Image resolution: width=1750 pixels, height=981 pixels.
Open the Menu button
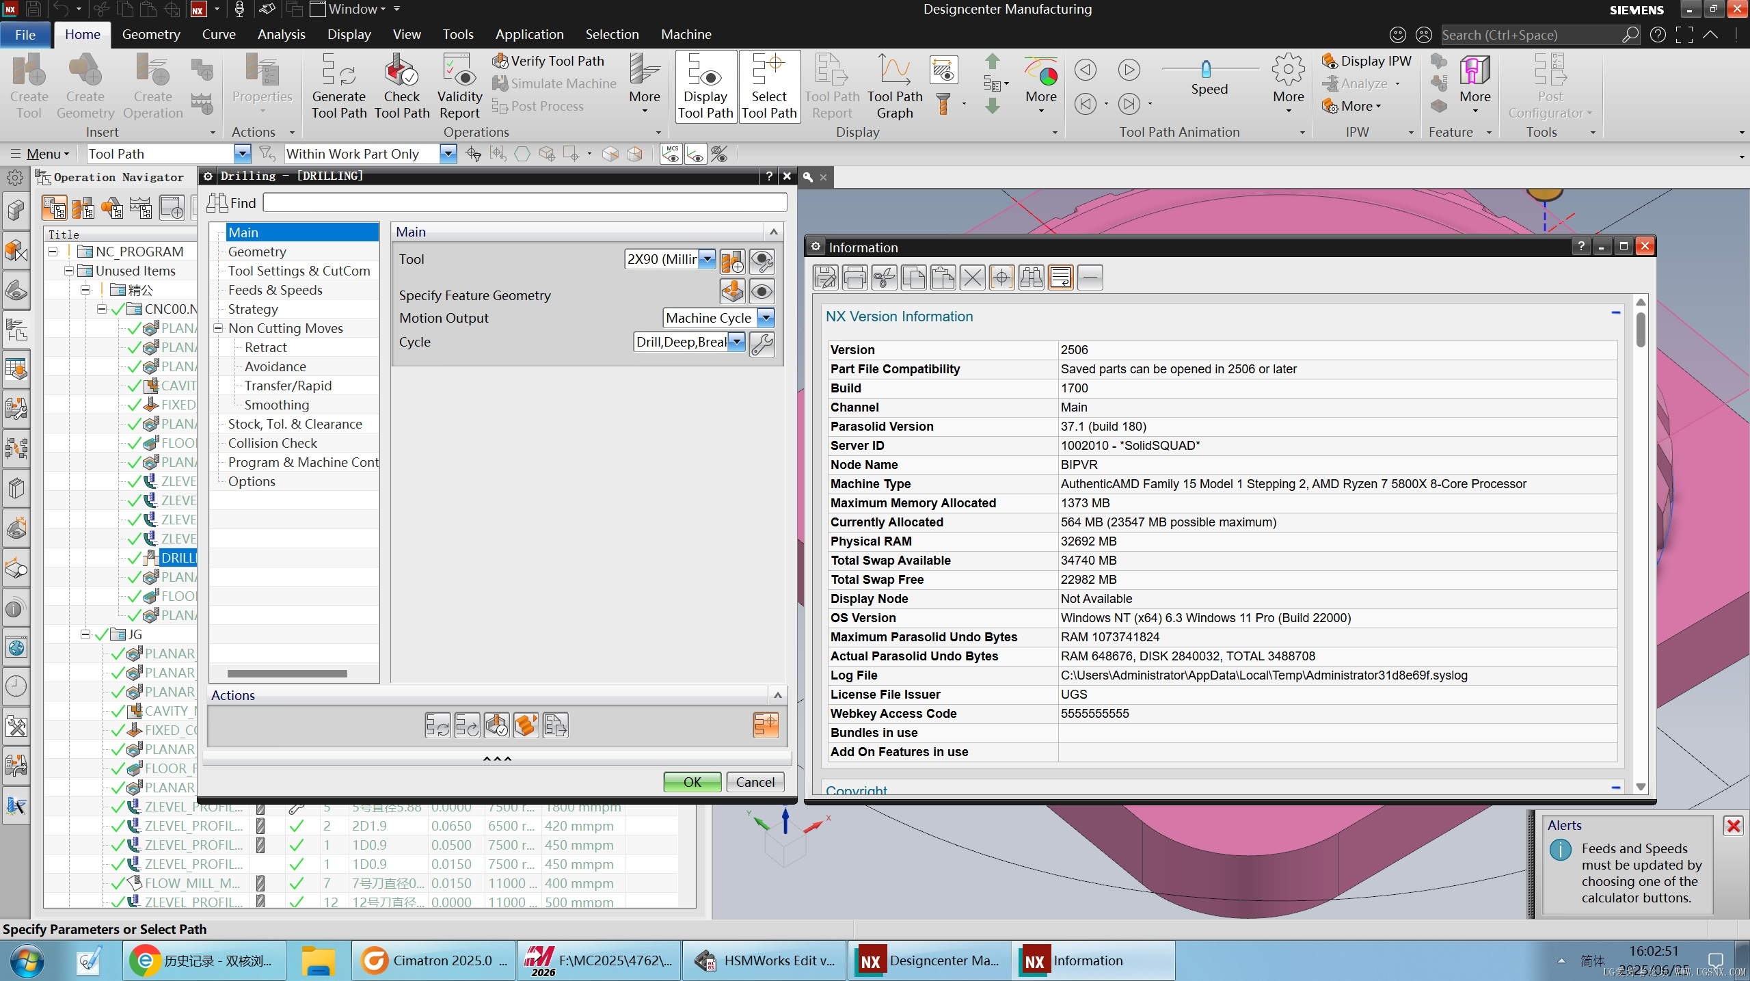coord(41,154)
